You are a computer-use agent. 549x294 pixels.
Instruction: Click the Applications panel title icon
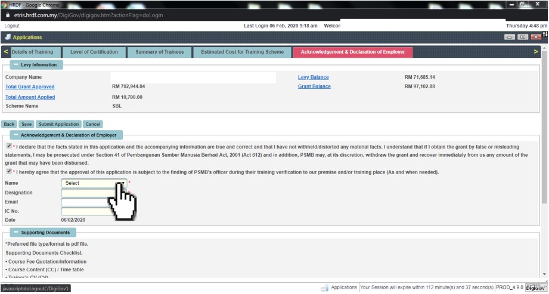click(x=8, y=38)
